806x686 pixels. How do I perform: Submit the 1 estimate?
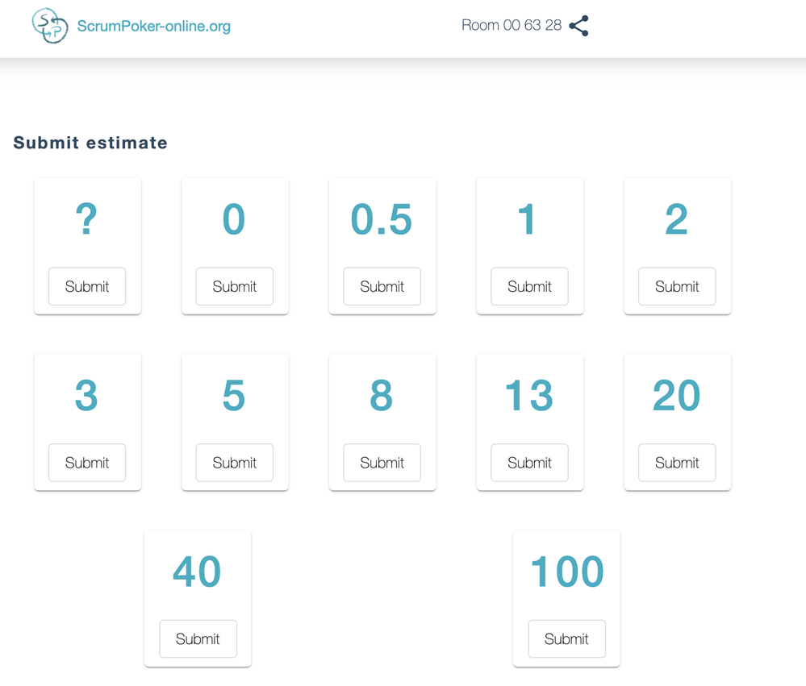point(529,286)
